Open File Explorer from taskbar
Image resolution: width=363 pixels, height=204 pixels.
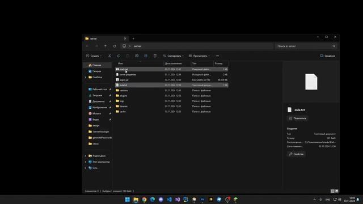click(x=136, y=199)
